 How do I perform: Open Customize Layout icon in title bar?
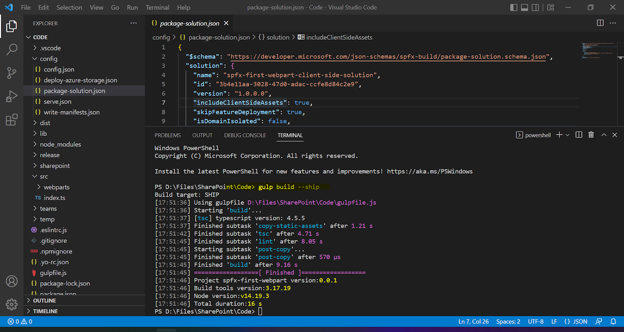click(x=551, y=7)
